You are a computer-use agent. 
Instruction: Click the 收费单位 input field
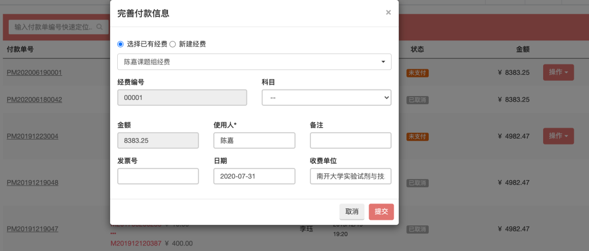coord(350,176)
